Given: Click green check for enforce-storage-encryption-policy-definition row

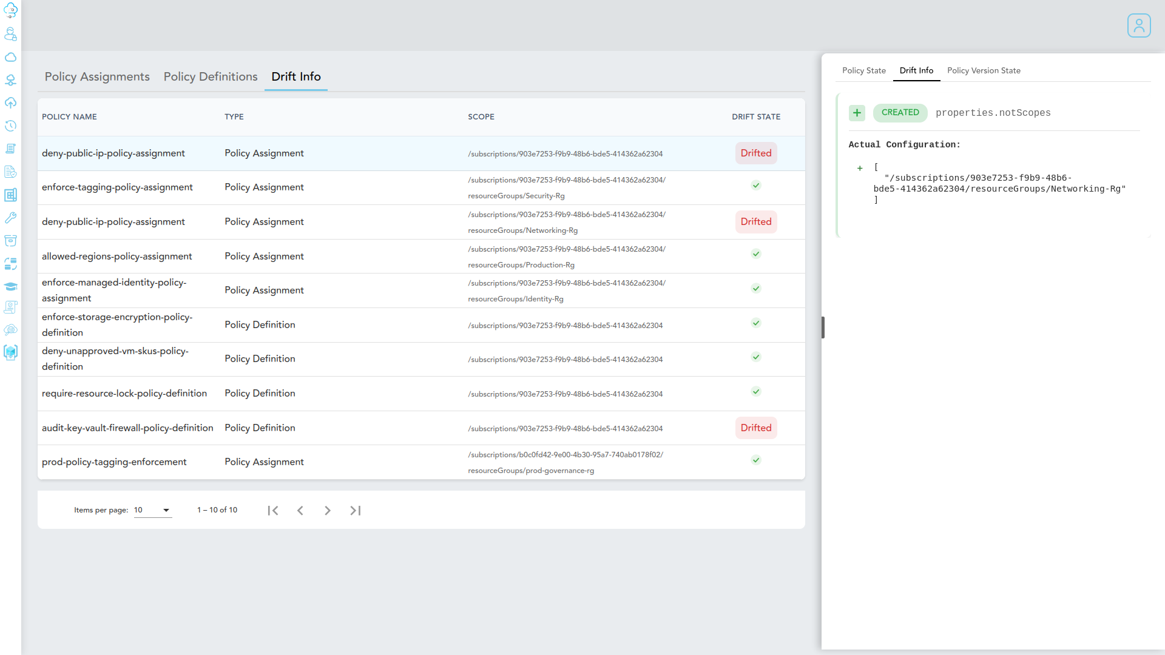Looking at the screenshot, I should [x=756, y=323].
